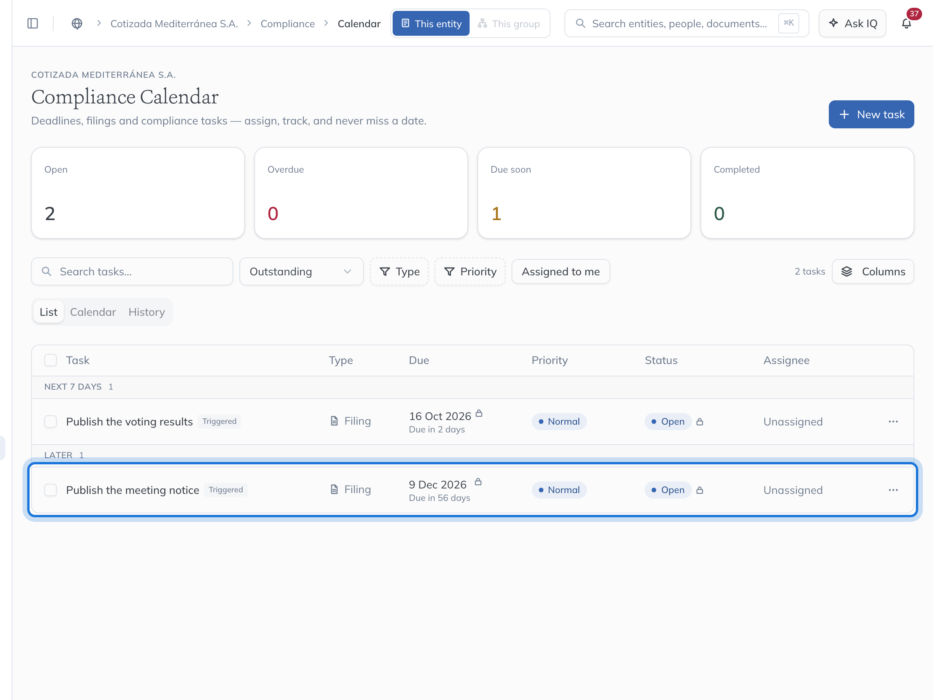Switch to the Calendar view tab
Viewport: 933px width, 700px height.
(93, 312)
